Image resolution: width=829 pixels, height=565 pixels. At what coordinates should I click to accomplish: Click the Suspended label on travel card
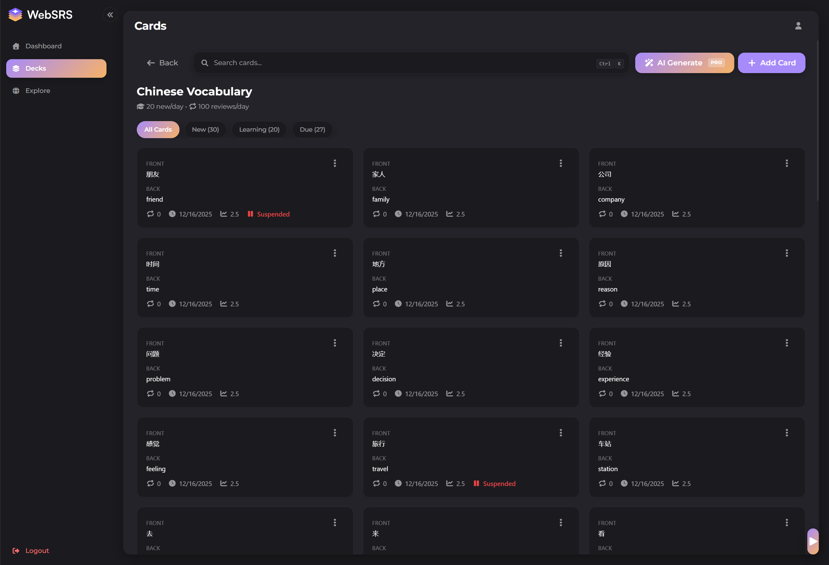click(499, 484)
